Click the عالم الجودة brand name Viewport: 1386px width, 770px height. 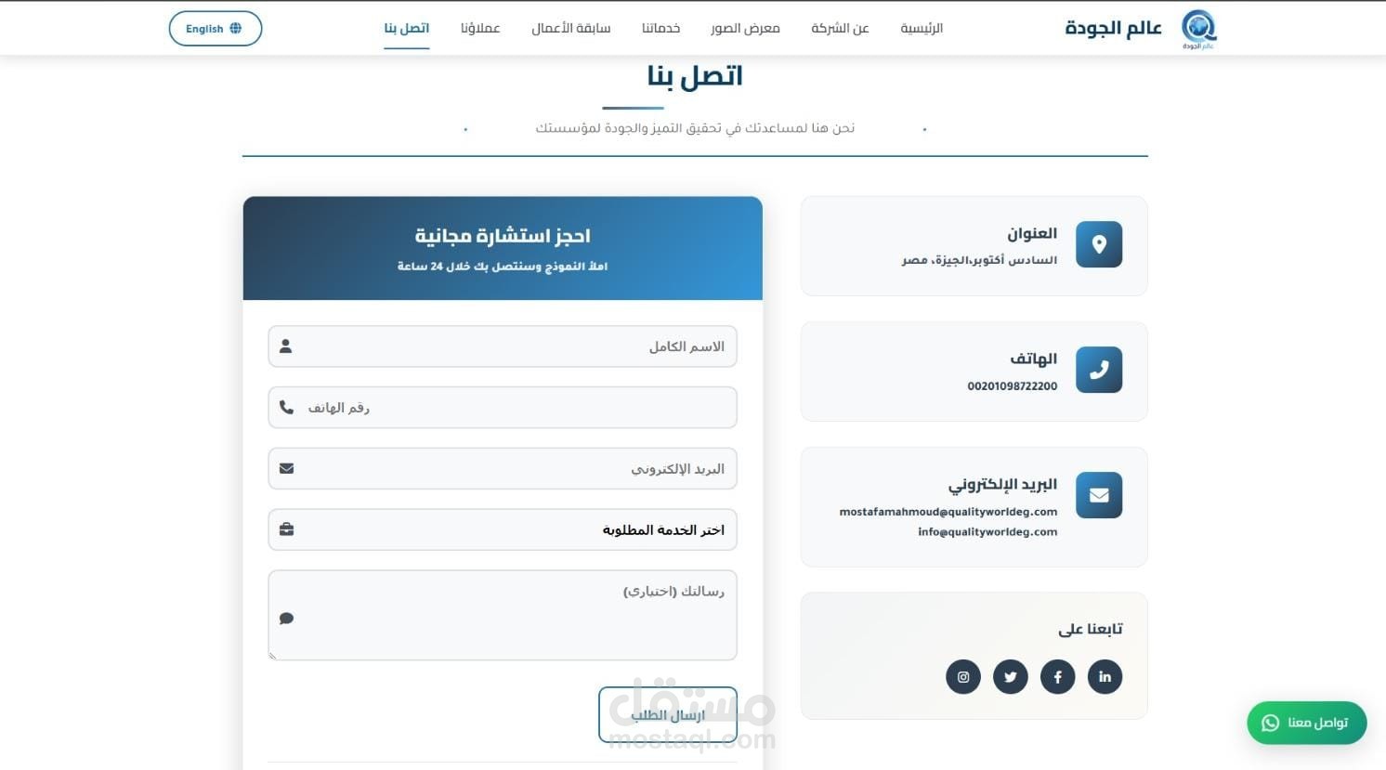[x=1113, y=29]
